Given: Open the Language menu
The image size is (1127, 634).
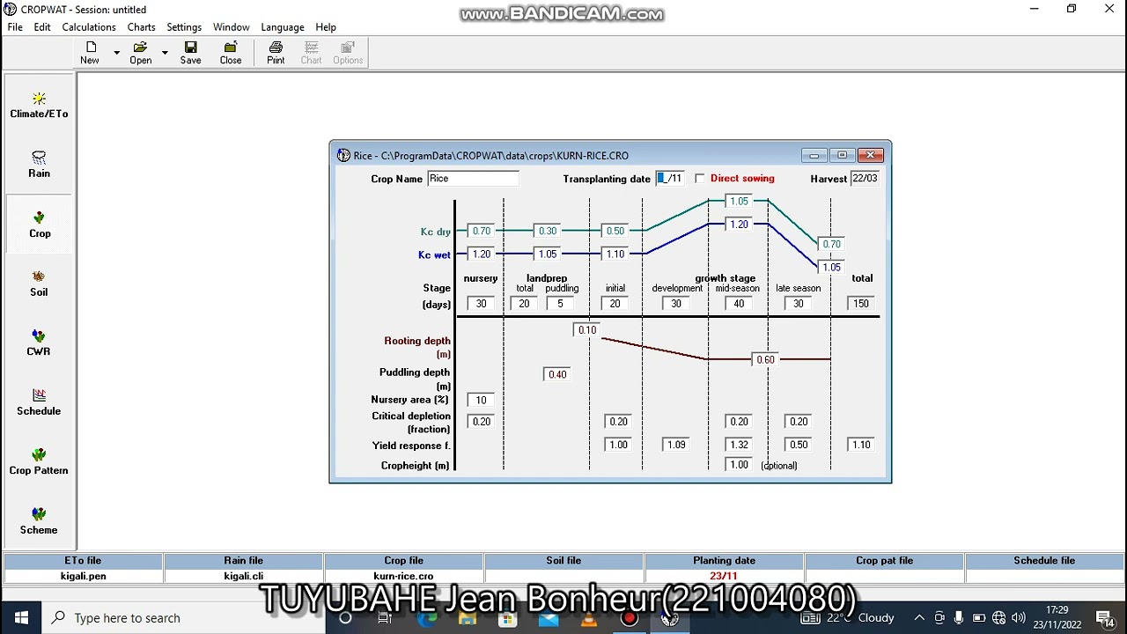Looking at the screenshot, I should pos(283,27).
